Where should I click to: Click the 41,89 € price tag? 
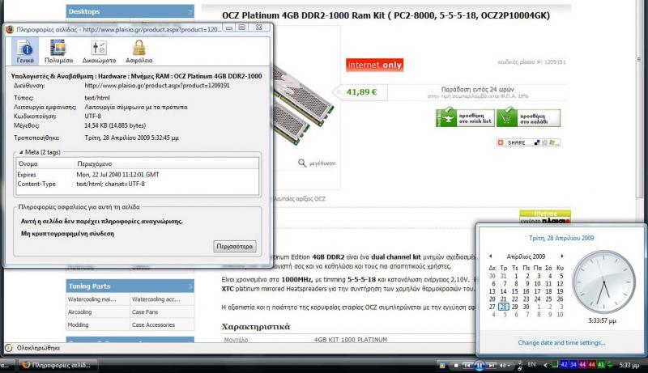click(x=362, y=92)
